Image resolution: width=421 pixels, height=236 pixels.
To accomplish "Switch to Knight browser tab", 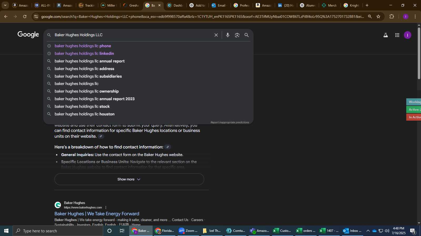I will (x=352, y=5).
